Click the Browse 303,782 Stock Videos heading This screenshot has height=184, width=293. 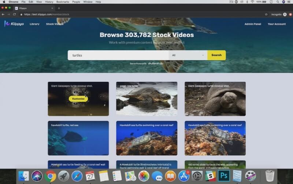tap(147, 35)
